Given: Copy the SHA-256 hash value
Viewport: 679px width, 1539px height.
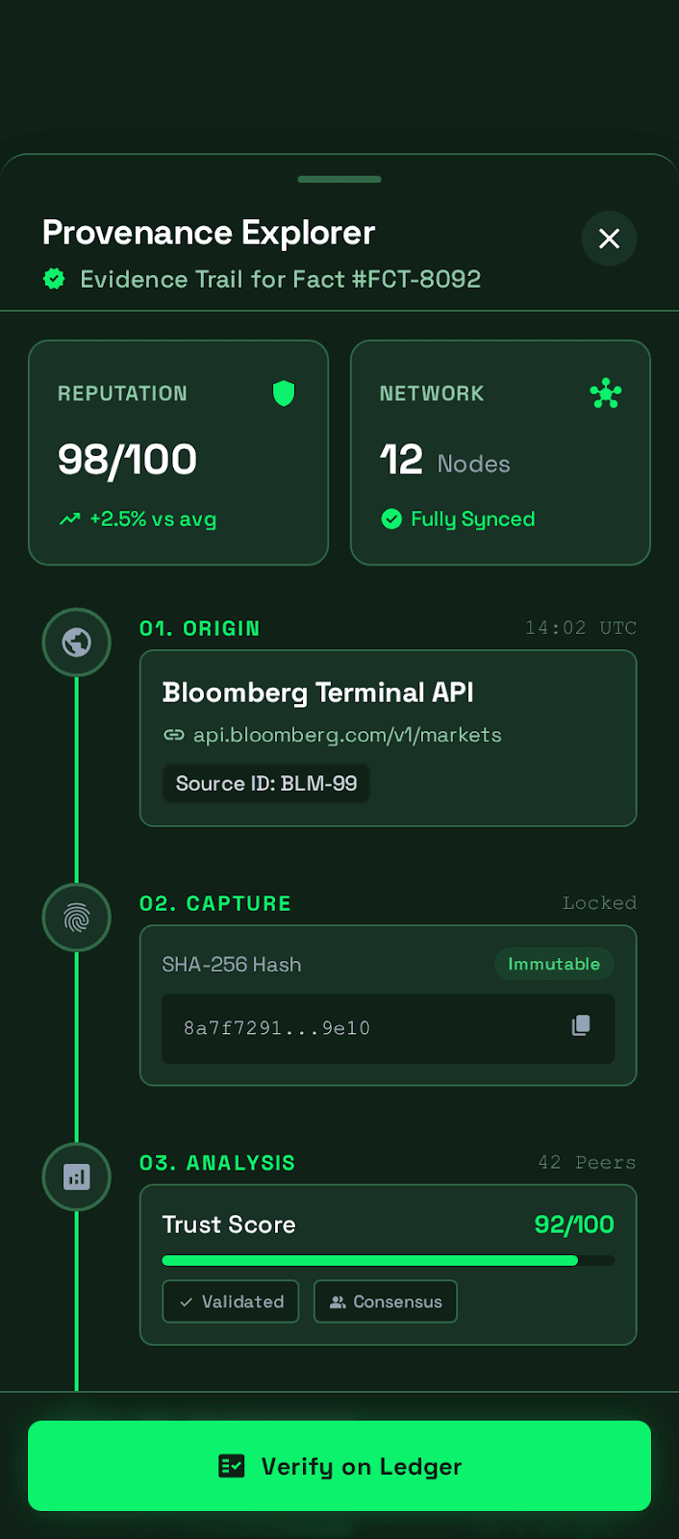Looking at the screenshot, I should tap(581, 1026).
